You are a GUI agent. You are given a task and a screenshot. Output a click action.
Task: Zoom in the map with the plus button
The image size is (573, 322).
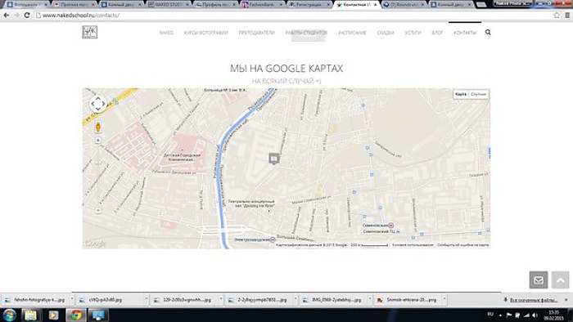pyautogui.click(x=98, y=140)
